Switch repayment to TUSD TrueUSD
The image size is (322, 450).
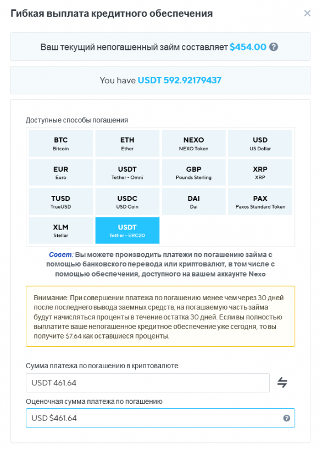click(60, 200)
